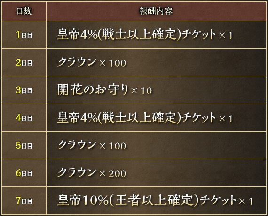Viewport: 268px width, 216px height.
Task: Click 開花のお守り×10 reward text
Action: tap(104, 90)
